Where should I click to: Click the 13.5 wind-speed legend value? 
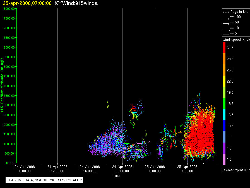(x=230, y=115)
